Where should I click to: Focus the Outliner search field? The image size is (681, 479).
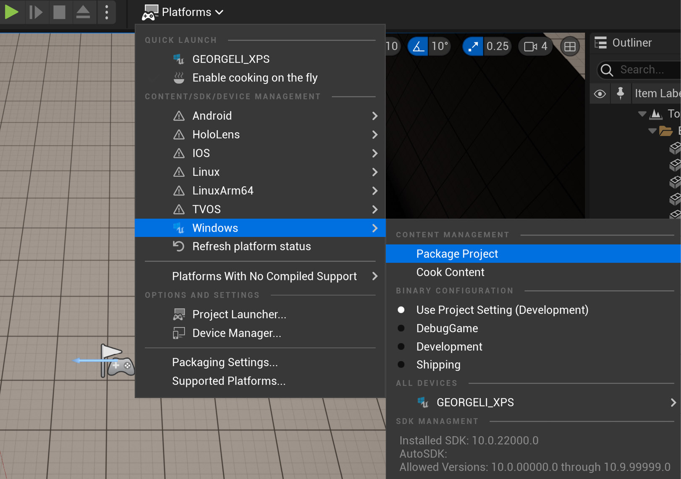[639, 70]
